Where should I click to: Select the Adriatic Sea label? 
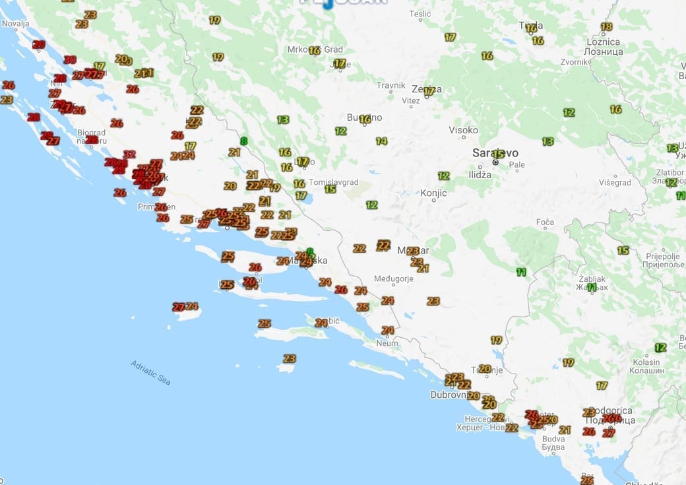pos(150,373)
